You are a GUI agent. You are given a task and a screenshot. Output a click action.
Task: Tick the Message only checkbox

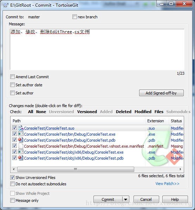[x=12, y=200]
